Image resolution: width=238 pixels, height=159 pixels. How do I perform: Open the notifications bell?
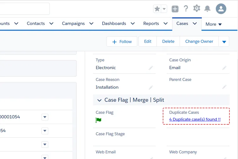click(x=208, y=9)
